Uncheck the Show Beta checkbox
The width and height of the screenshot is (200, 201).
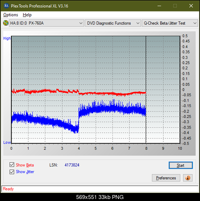pos(12,165)
